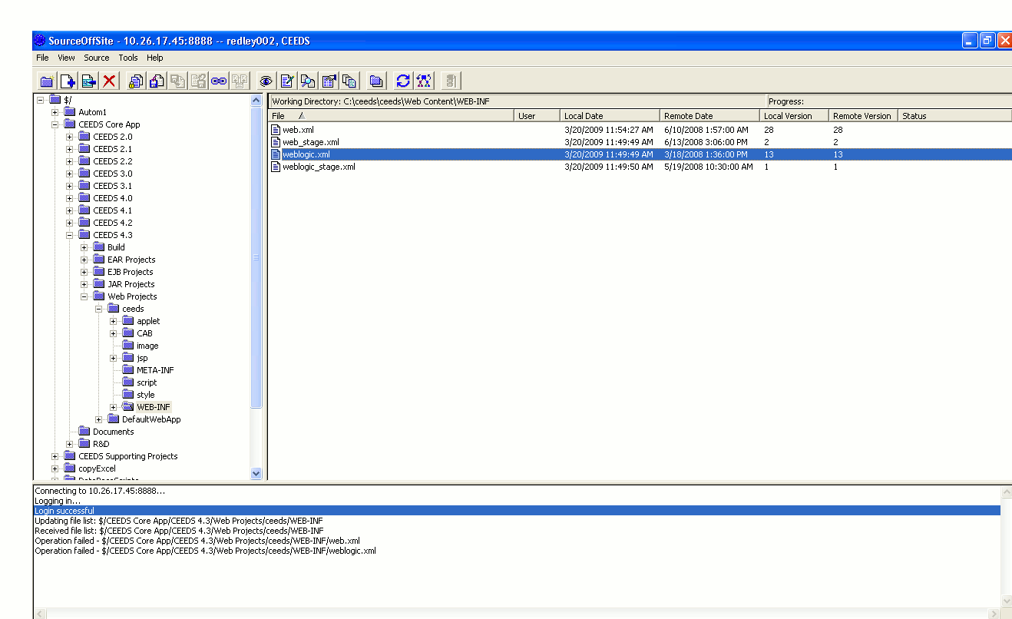The width and height of the screenshot is (1012, 619).
Task: Select the weblogic_stage.xml file row
Action: 640,167
